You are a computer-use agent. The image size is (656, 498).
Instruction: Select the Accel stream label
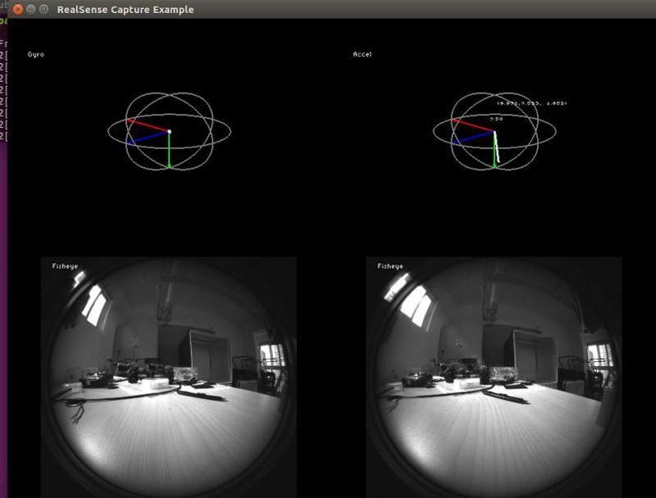(x=362, y=54)
